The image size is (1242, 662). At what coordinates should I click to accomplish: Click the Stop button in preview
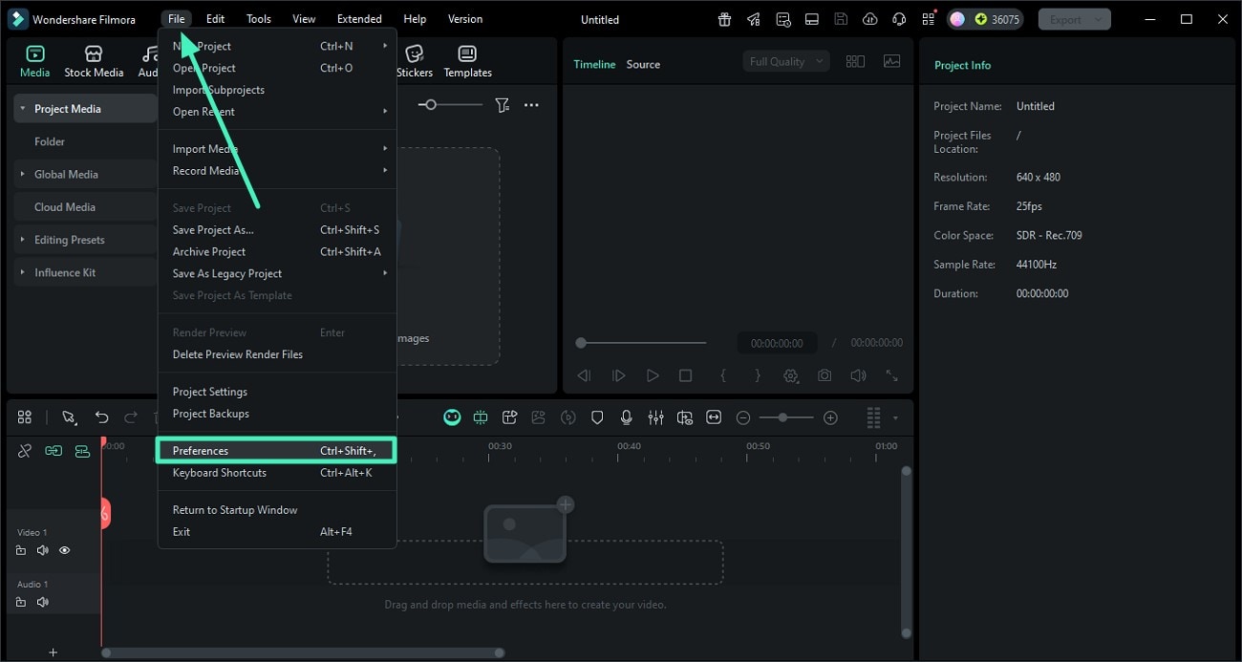(x=685, y=376)
